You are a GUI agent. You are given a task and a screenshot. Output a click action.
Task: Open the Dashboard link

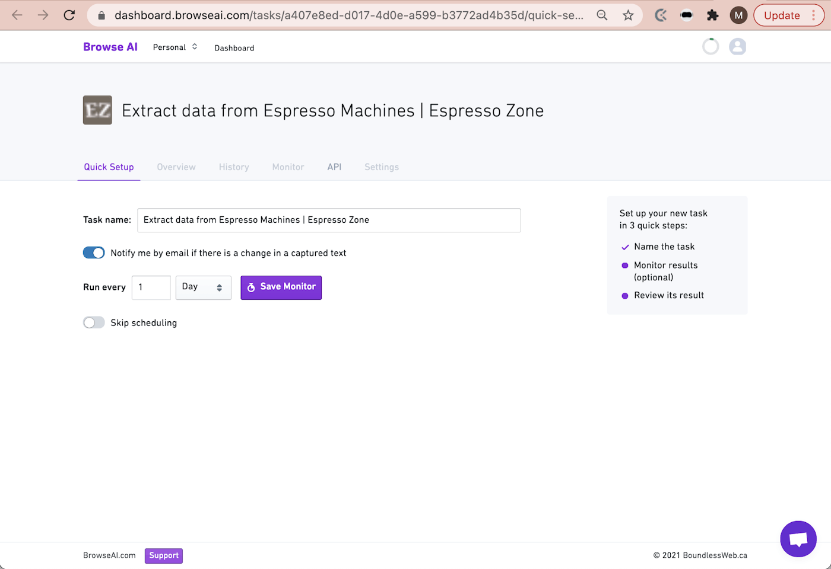click(x=234, y=48)
